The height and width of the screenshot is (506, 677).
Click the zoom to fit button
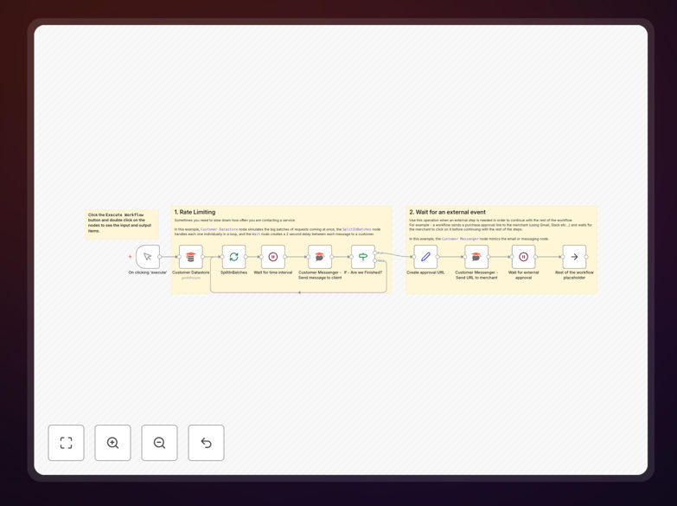(x=66, y=443)
